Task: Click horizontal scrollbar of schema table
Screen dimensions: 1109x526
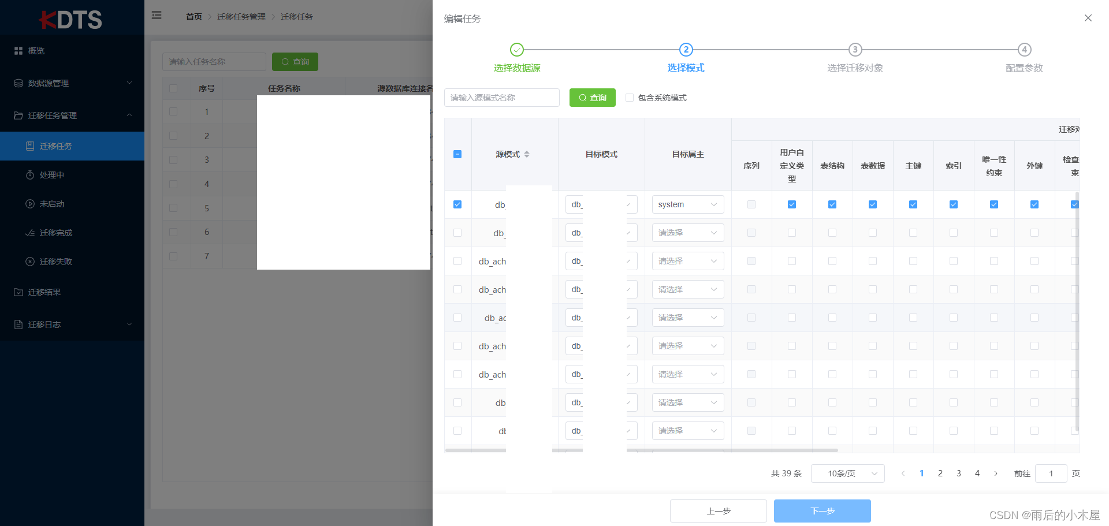Action: (641, 450)
